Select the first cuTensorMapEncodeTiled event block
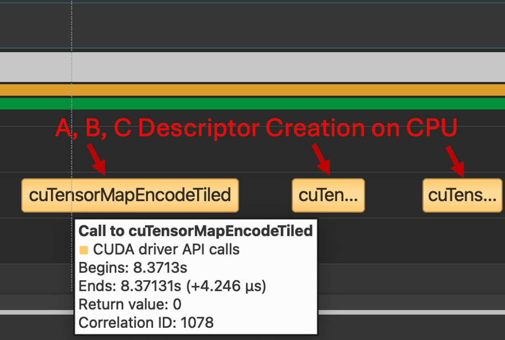505x340 pixels. [x=130, y=195]
